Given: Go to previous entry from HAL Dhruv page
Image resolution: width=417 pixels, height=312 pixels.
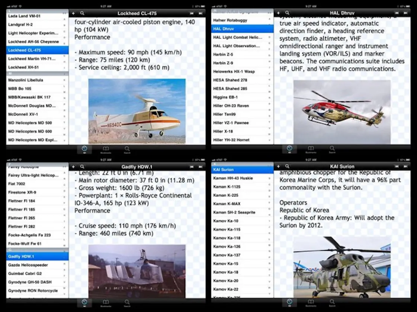Looking at the screenshot, I should (397, 13).
